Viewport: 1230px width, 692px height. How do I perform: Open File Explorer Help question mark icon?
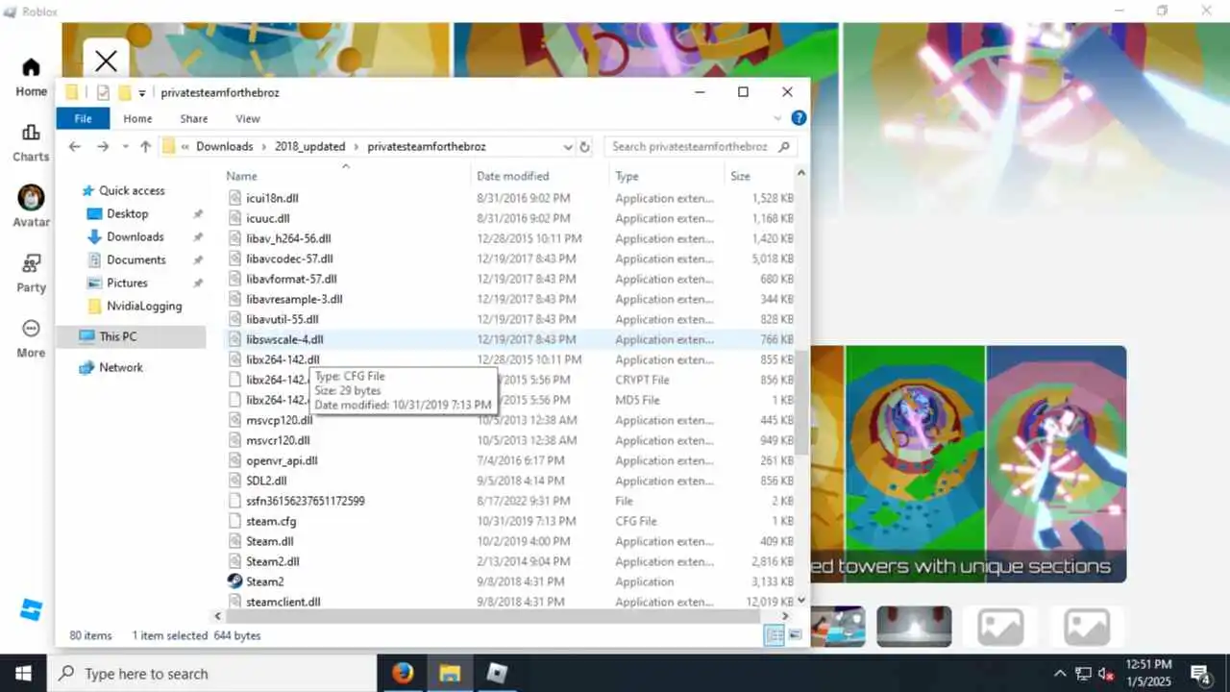pyautogui.click(x=799, y=118)
